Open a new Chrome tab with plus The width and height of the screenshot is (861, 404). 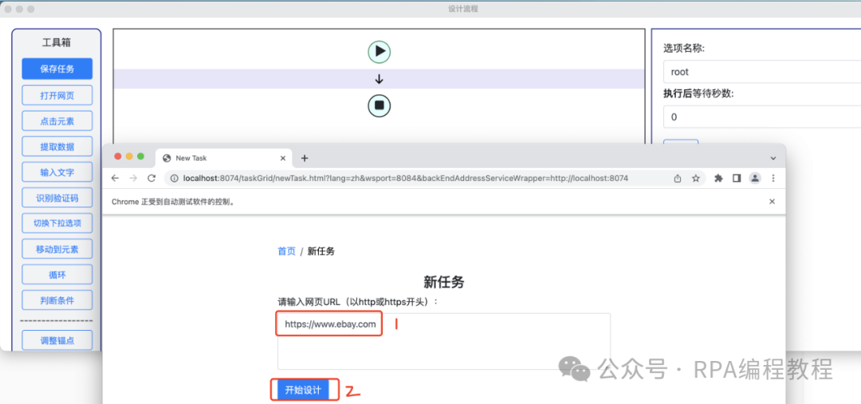pyautogui.click(x=305, y=158)
